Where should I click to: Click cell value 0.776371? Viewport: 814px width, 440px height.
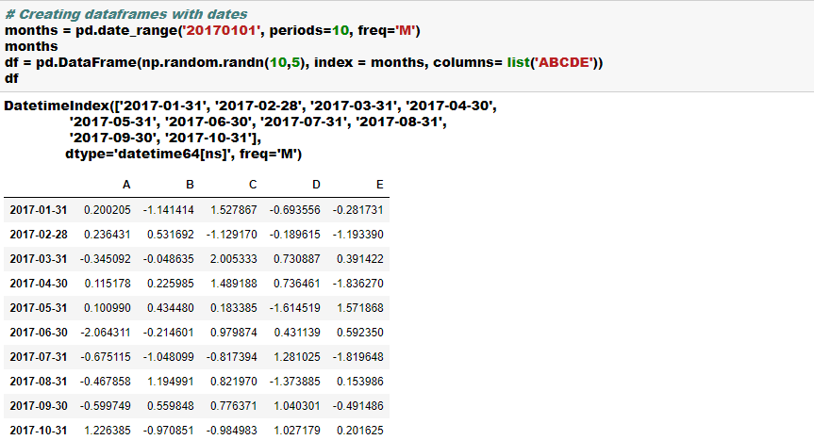coord(234,406)
